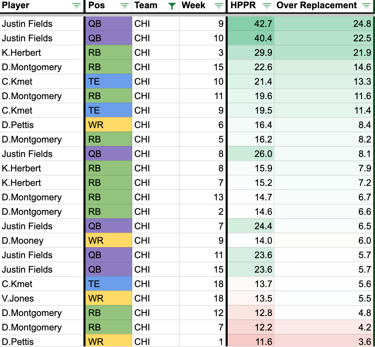Open the Player column filter icon
Viewport: 375px width, 347px height.
pyautogui.click(x=76, y=6)
